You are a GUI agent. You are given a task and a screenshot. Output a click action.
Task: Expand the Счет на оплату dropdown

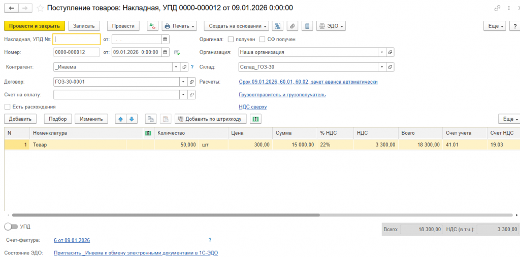(x=183, y=95)
